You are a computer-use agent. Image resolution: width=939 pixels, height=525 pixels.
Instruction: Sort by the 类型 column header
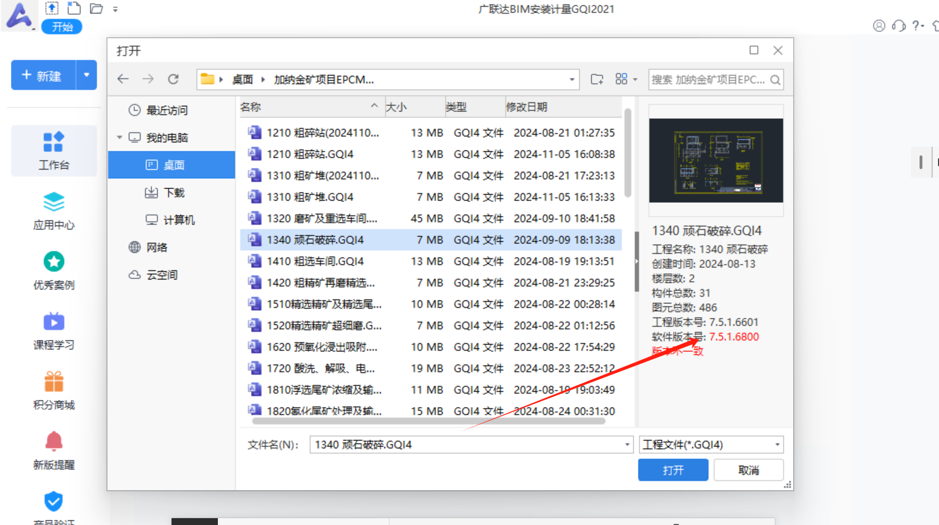click(475, 107)
